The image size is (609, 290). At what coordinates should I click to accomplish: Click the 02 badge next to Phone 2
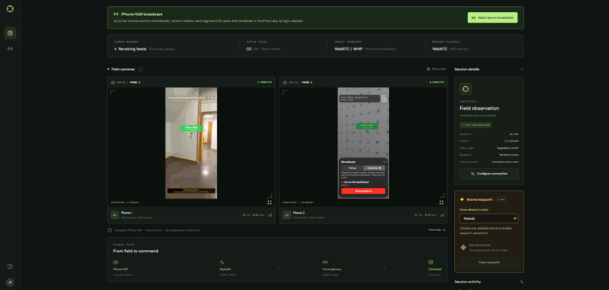286,214
